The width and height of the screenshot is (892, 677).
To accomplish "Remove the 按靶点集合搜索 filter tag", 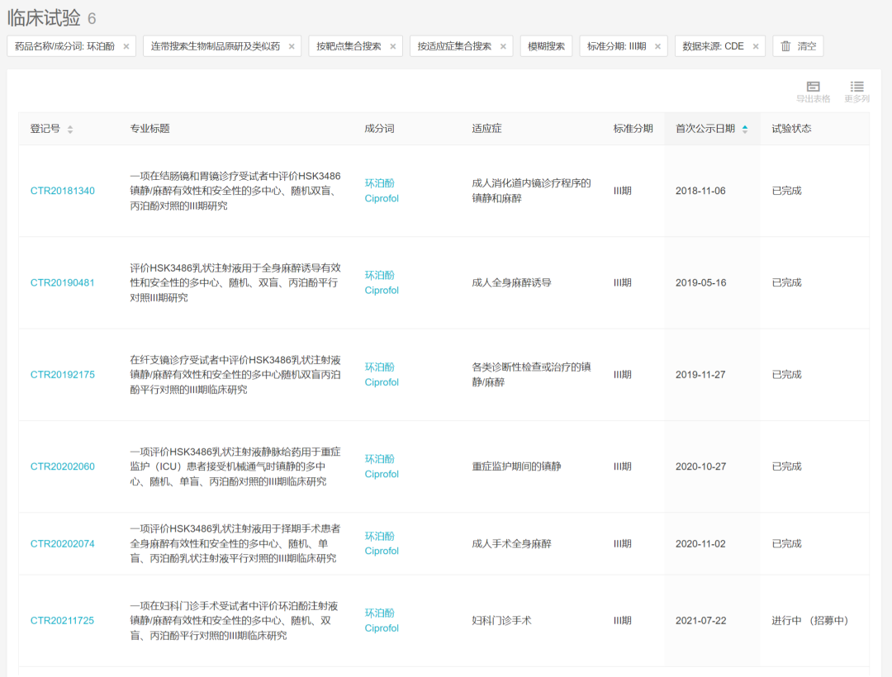I will pos(393,47).
